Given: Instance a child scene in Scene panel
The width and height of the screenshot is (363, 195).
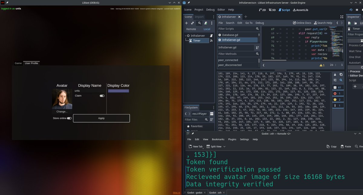Looking at the screenshot, I should (x=192, y=23).
